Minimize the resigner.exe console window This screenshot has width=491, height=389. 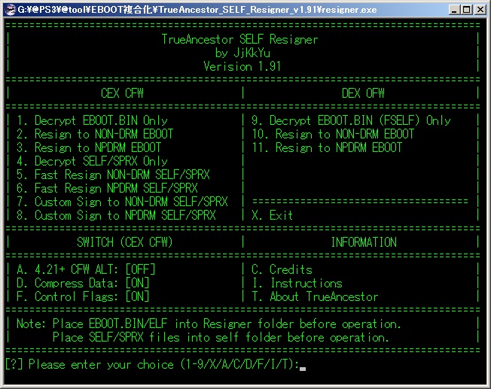tap(454, 10)
